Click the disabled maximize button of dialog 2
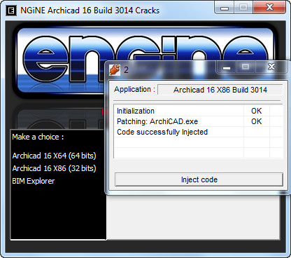 [x=246, y=67]
